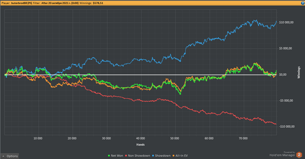Click the vertical Winnings axis title
The width and height of the screenshot is (305, 159).
(x=299, y=72)
